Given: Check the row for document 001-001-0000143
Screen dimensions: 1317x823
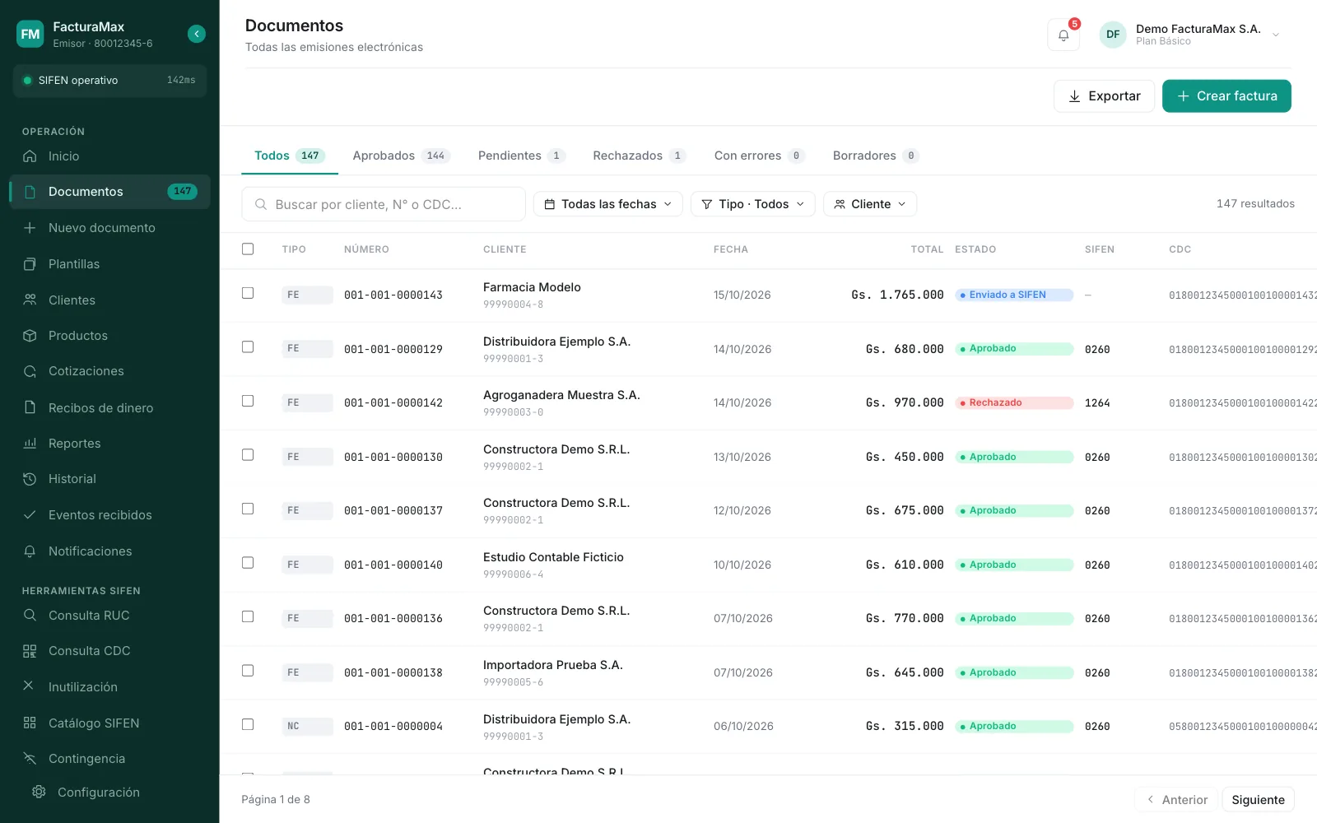Looking at the screenshot, I should tap(248, 293).
